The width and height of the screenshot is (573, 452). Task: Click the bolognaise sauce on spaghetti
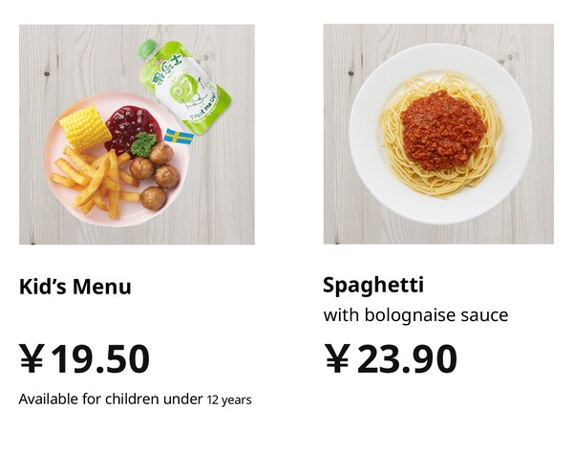[x=443, y=130]
